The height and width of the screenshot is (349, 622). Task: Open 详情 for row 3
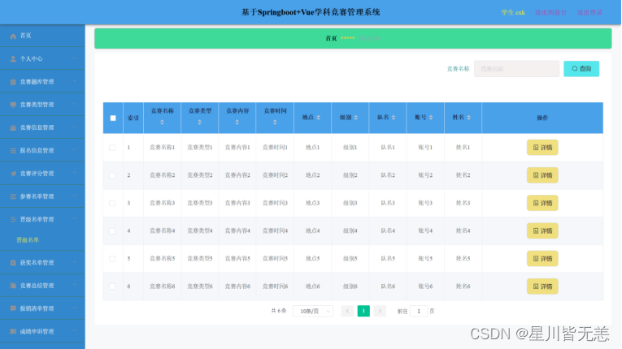(x=542, y=203)
